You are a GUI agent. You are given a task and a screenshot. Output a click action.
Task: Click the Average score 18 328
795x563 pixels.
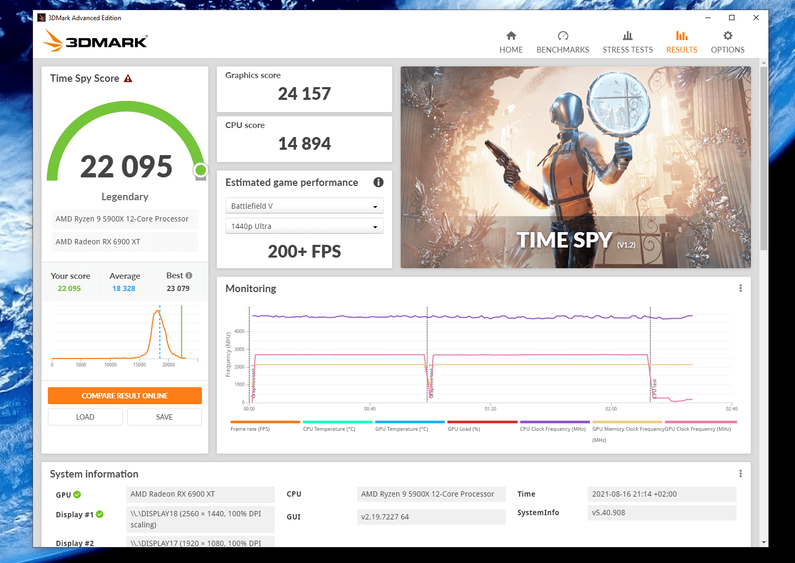point(124,288)
